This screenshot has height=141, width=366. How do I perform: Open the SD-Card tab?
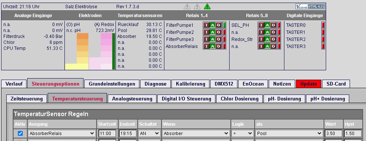(336, 84)
